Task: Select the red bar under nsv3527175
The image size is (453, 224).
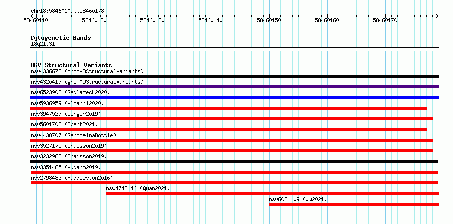Action: [232, 151]
